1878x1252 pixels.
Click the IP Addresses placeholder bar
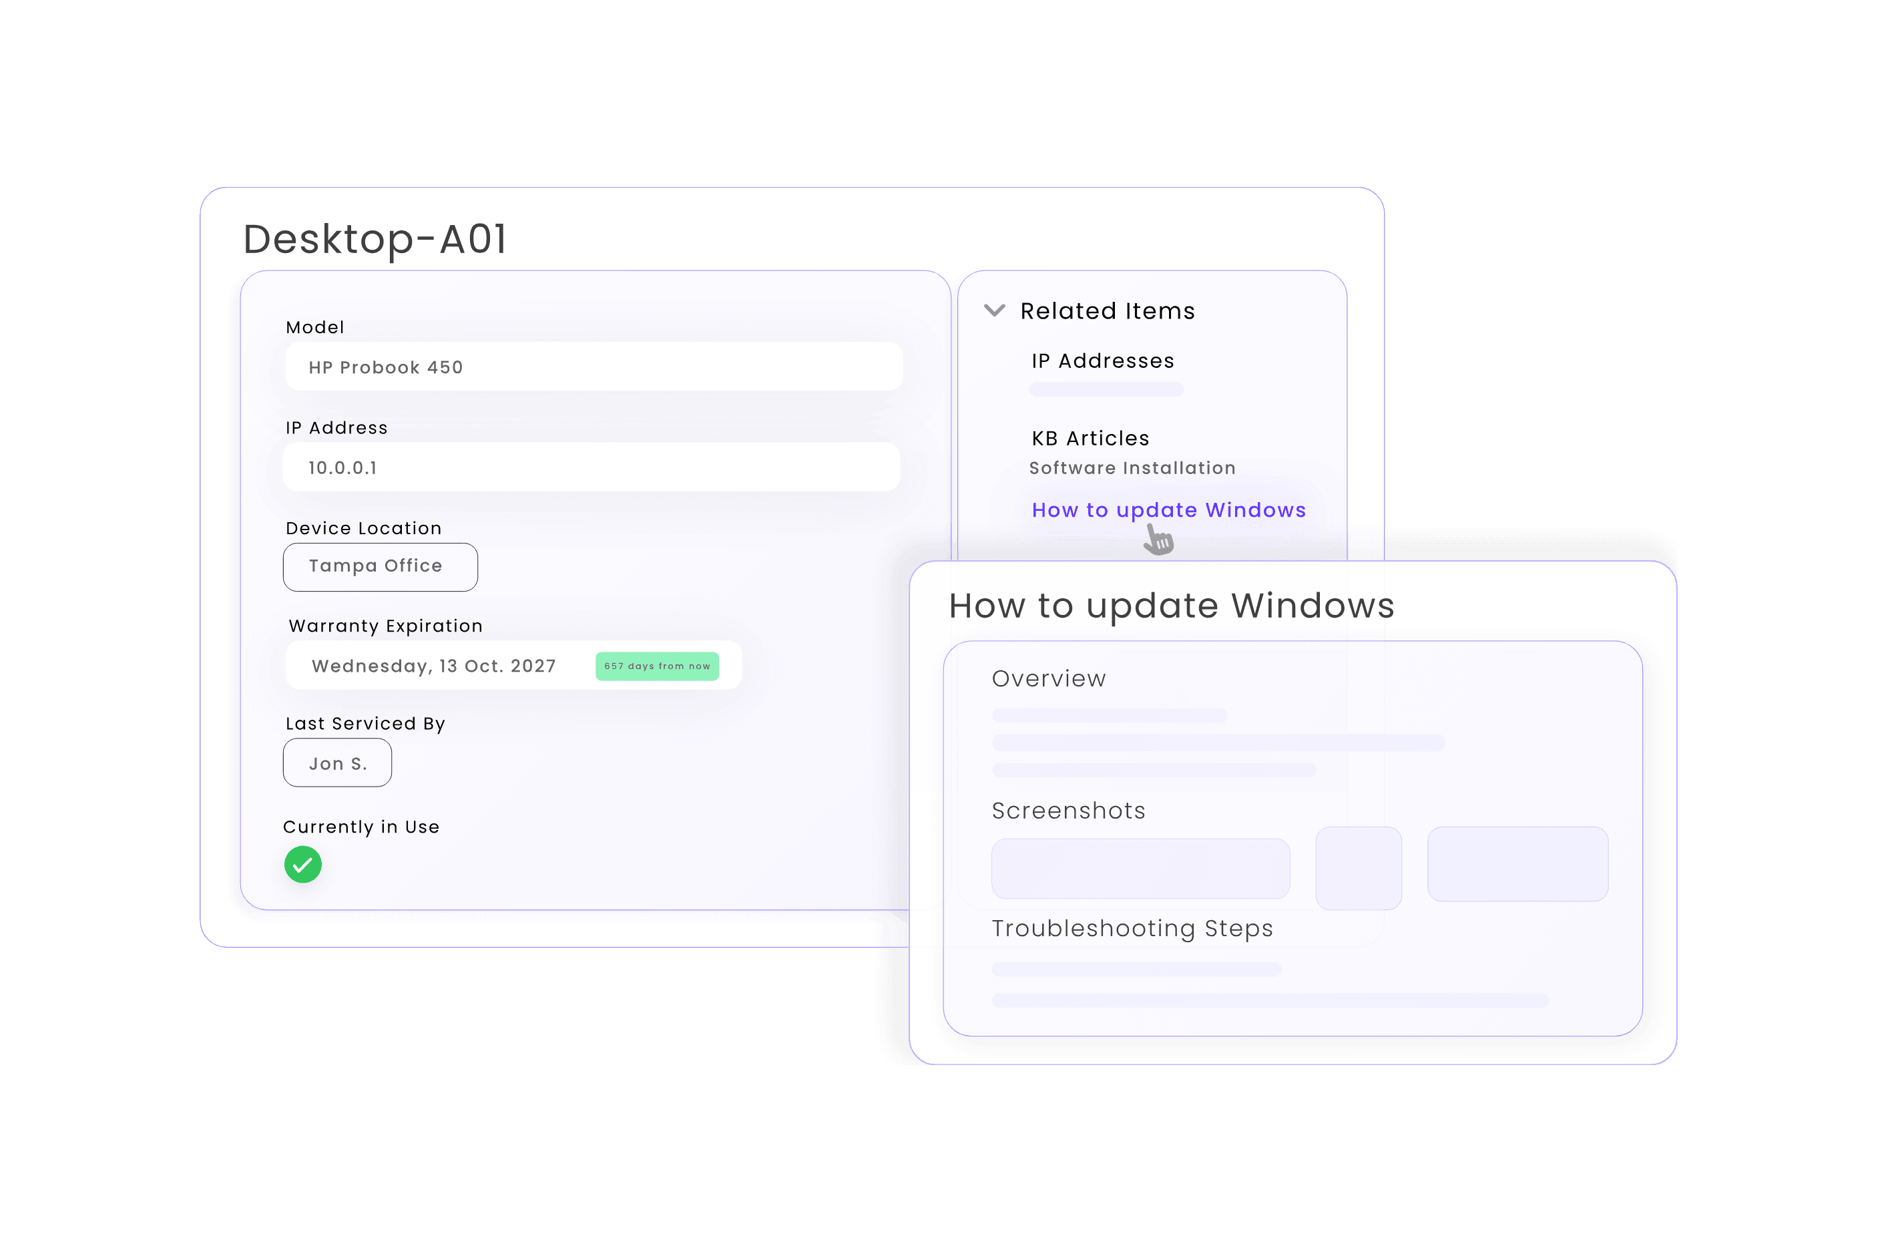pos(1106,389)
